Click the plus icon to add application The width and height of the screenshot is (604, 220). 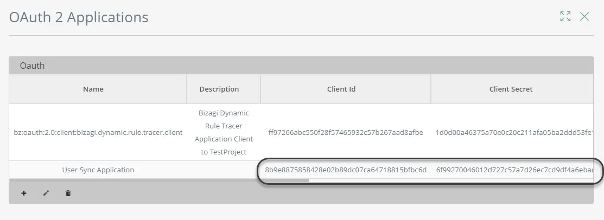pyautogui.click(x=24, y=193)
